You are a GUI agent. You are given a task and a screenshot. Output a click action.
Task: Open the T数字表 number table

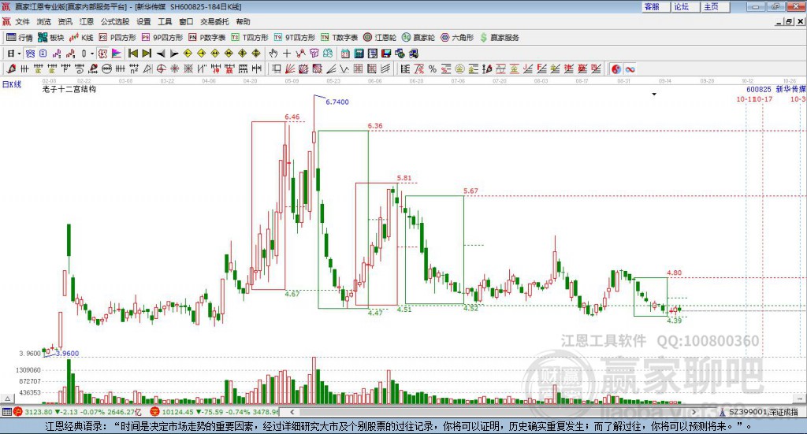(339, 38)
